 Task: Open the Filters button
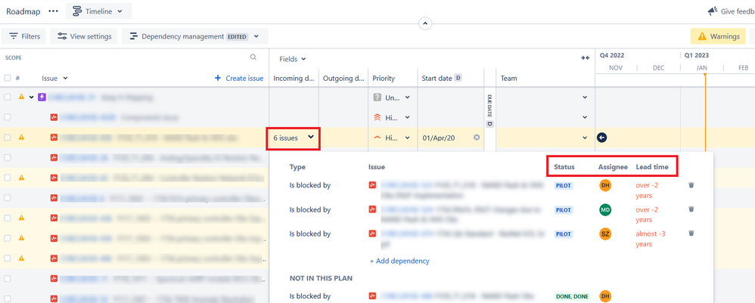(x=24, y=36)
